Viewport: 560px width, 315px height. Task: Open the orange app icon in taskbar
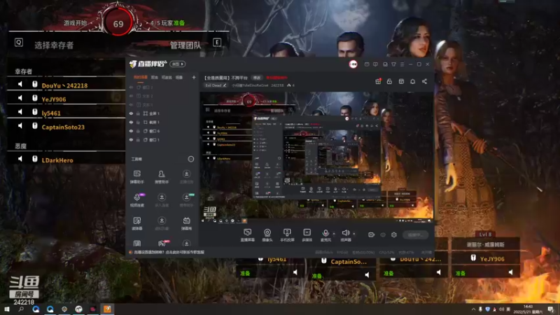107,309
